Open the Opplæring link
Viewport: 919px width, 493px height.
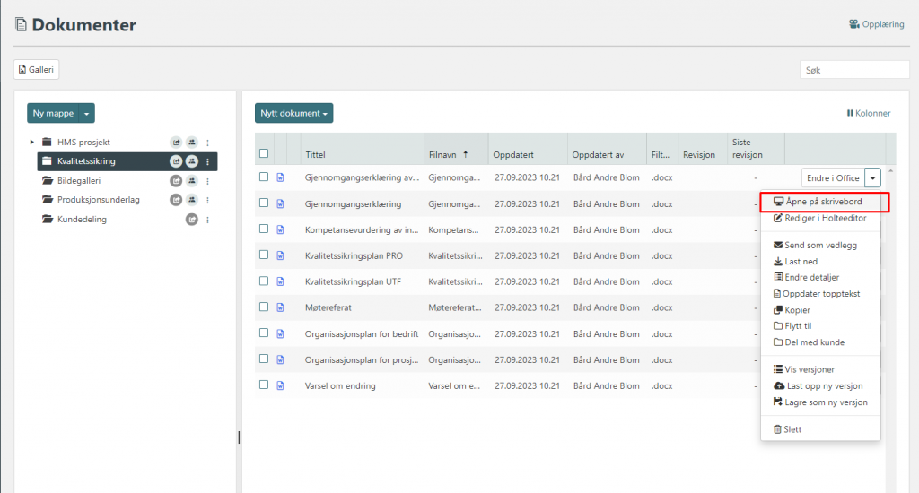(x=876, y=24)
